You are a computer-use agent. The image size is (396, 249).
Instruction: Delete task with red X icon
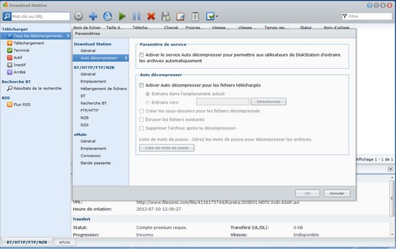151,16
